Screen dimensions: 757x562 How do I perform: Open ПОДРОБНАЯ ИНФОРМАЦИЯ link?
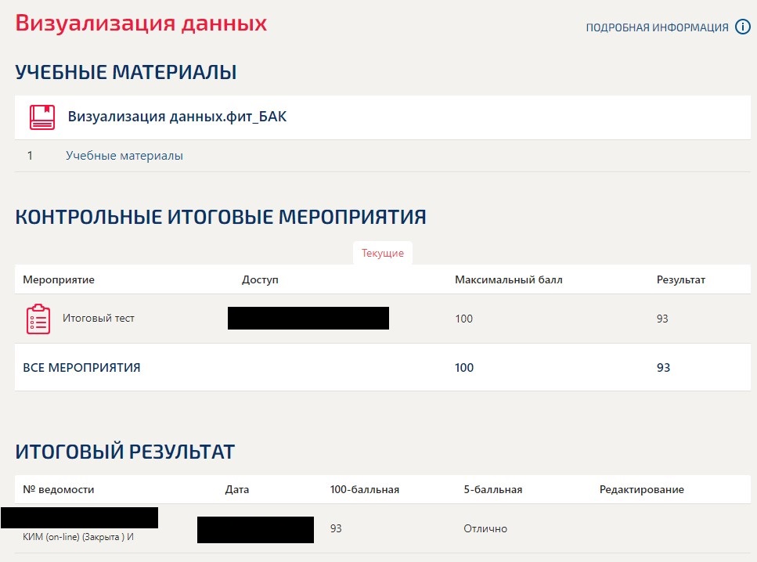[657, 27]
